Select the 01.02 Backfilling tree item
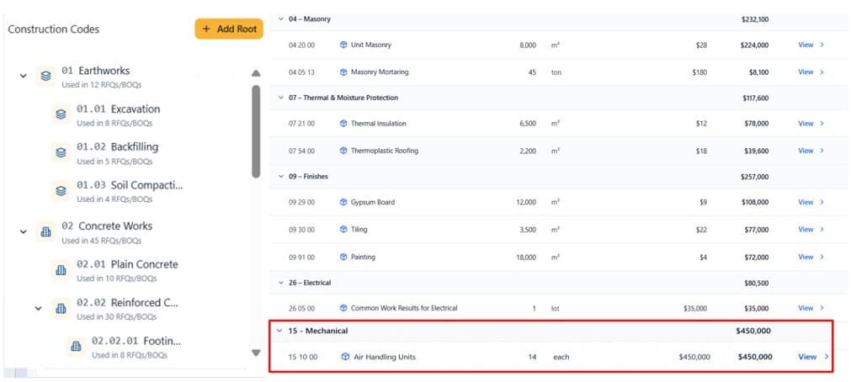862x382 pixels. [x=118, y=153]
